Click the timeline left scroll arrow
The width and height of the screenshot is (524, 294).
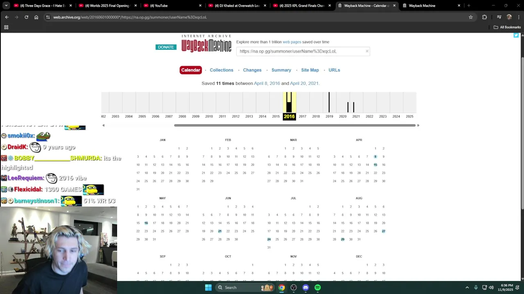pyautogui.click(x=103, y=125)
